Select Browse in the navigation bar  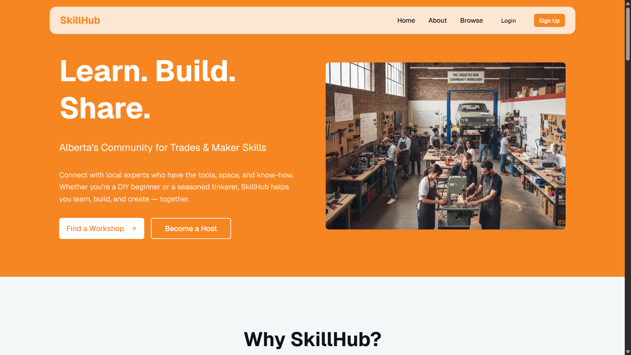click(471, 20)
